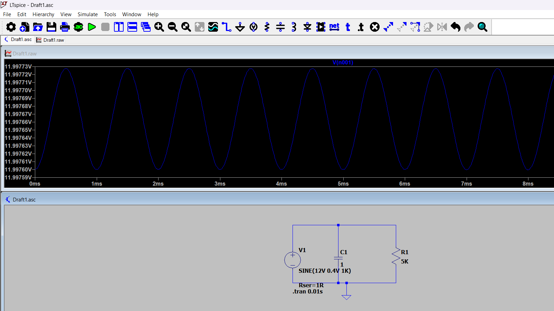Screen dimensions: 554x311
Task: Click the Print icon
Action: (65, 27)
